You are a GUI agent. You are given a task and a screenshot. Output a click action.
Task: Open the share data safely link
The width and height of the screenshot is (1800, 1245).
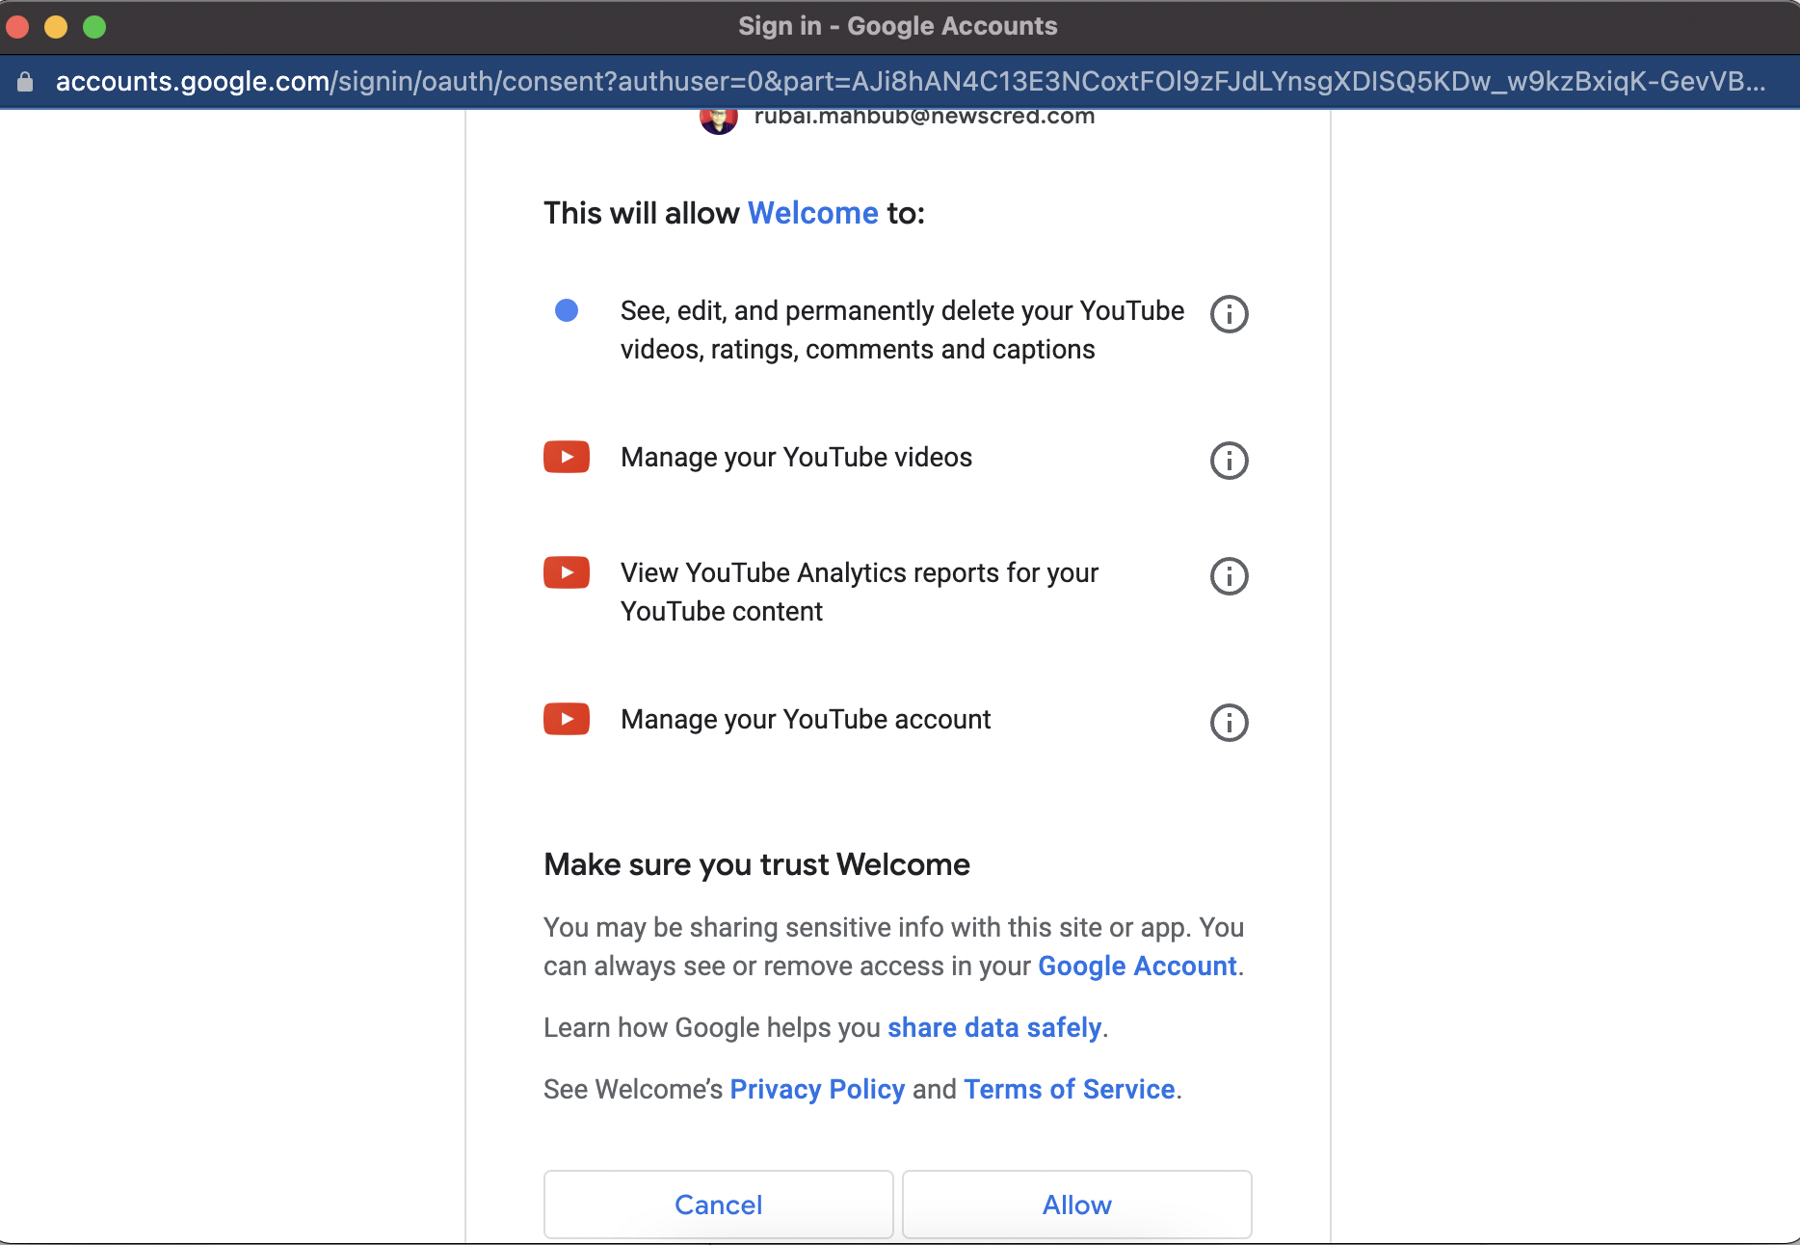point(994,1027)
